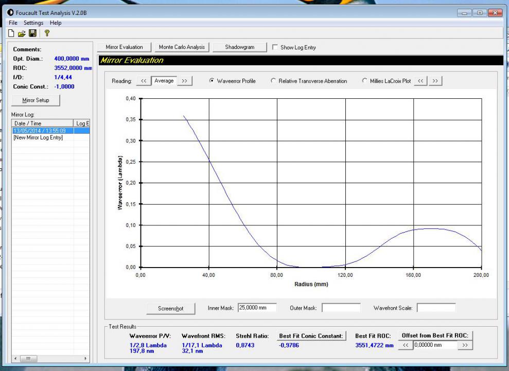Viewport: 509px width, 371px height.
Task: Open the Settings menu
Action: pos(33,23)
